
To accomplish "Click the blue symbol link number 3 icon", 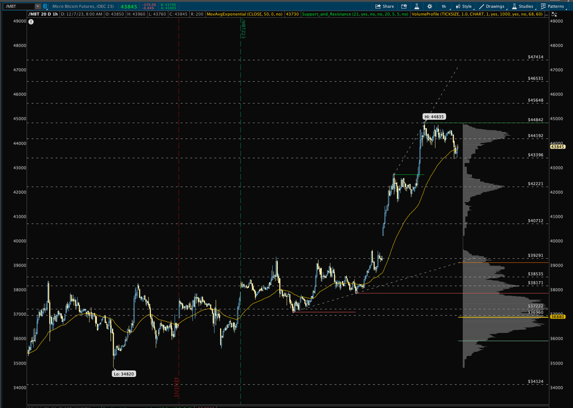I will [45, 6].
